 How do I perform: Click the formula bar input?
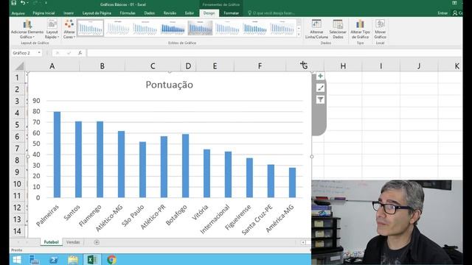(274, 53)
